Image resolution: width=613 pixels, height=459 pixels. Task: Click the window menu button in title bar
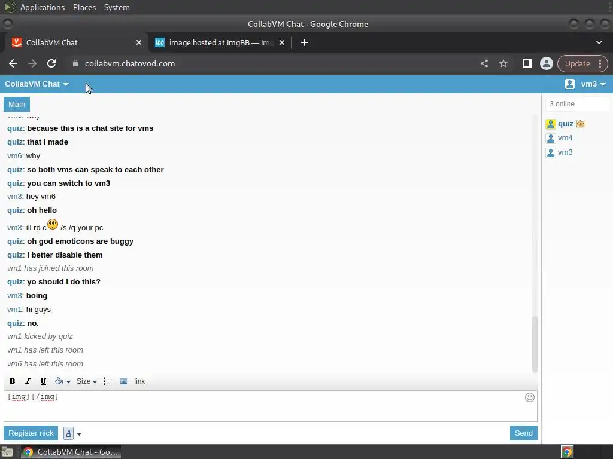[x=7, y=24]
